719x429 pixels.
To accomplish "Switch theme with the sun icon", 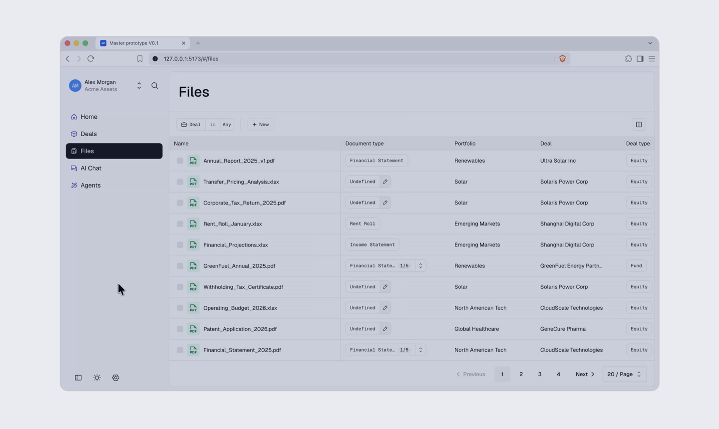I will coord(97,378).
